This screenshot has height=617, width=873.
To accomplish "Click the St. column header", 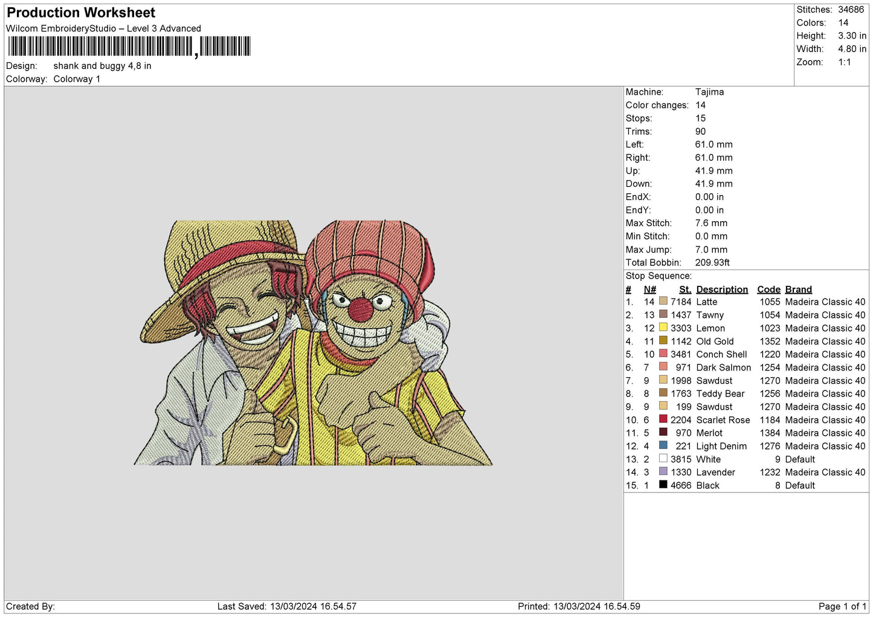I will (685, 289).
